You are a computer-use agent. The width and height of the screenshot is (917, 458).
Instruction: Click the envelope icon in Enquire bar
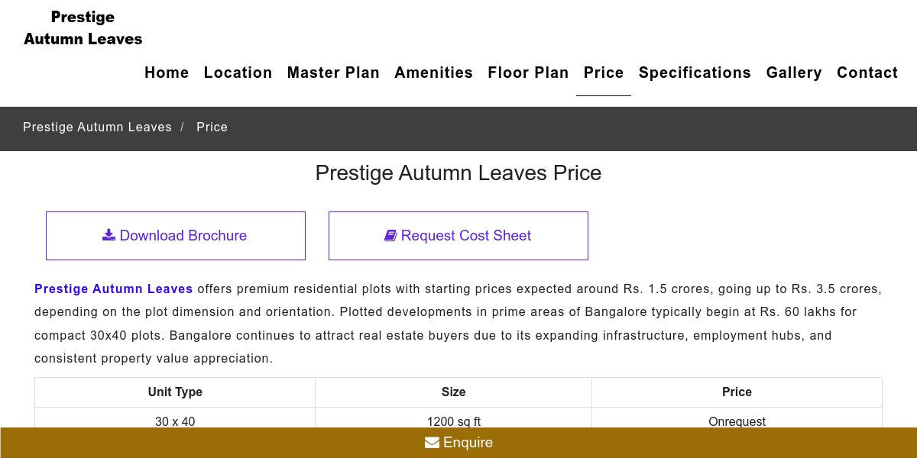pos(432,443)
